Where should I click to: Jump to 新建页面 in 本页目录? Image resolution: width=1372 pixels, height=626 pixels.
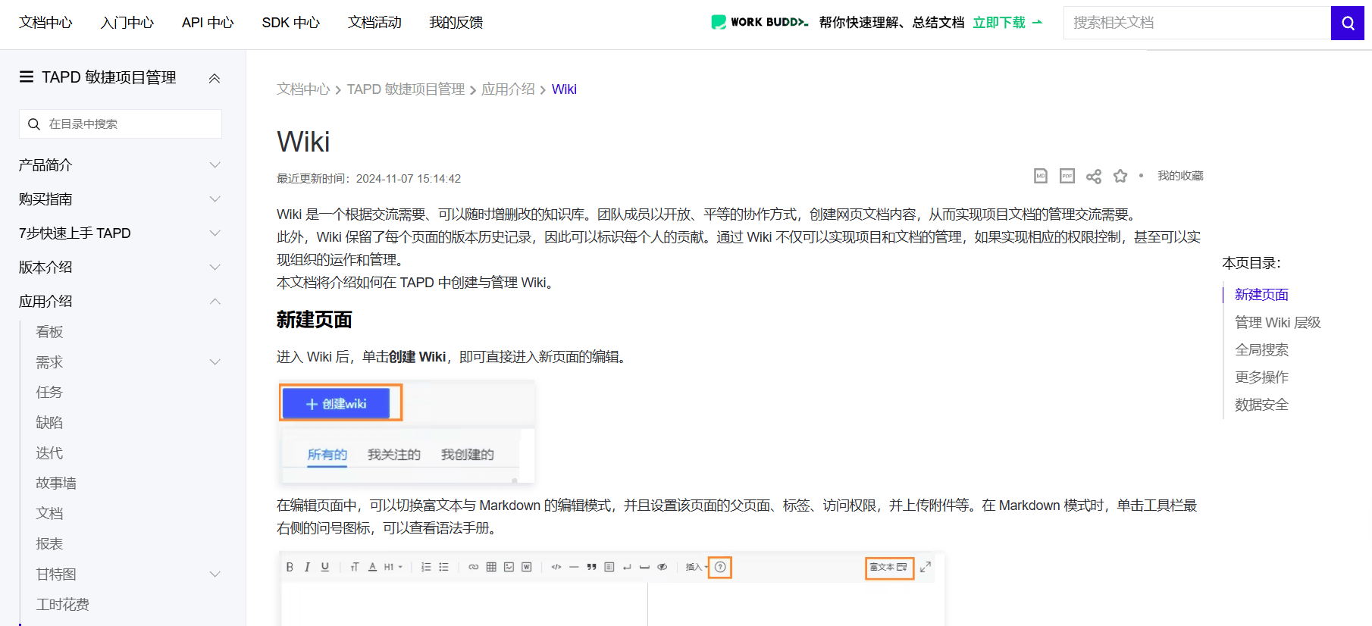pyautogui.click(x=1261, y=295)
